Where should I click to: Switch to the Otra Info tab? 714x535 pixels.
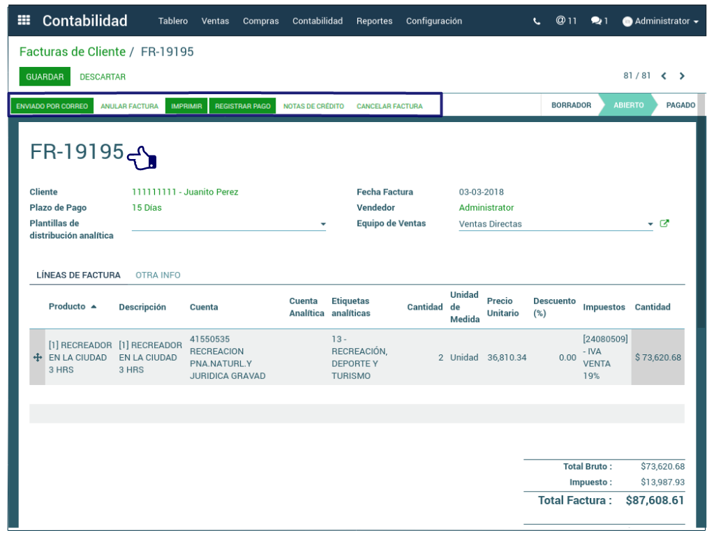[158, 275]
